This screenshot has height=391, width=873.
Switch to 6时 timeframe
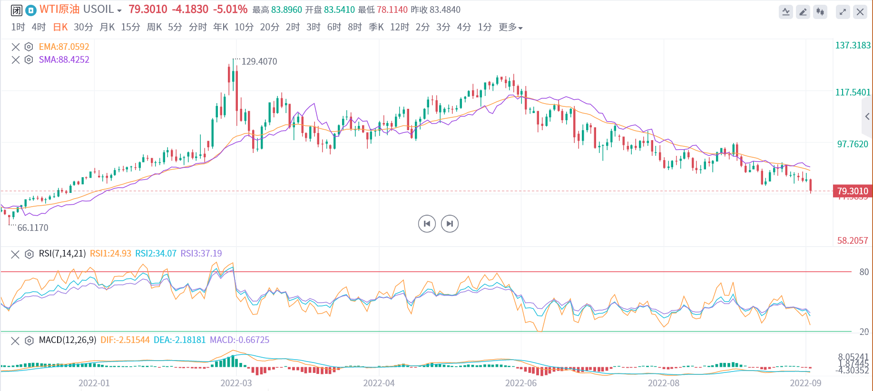(334, 27)
